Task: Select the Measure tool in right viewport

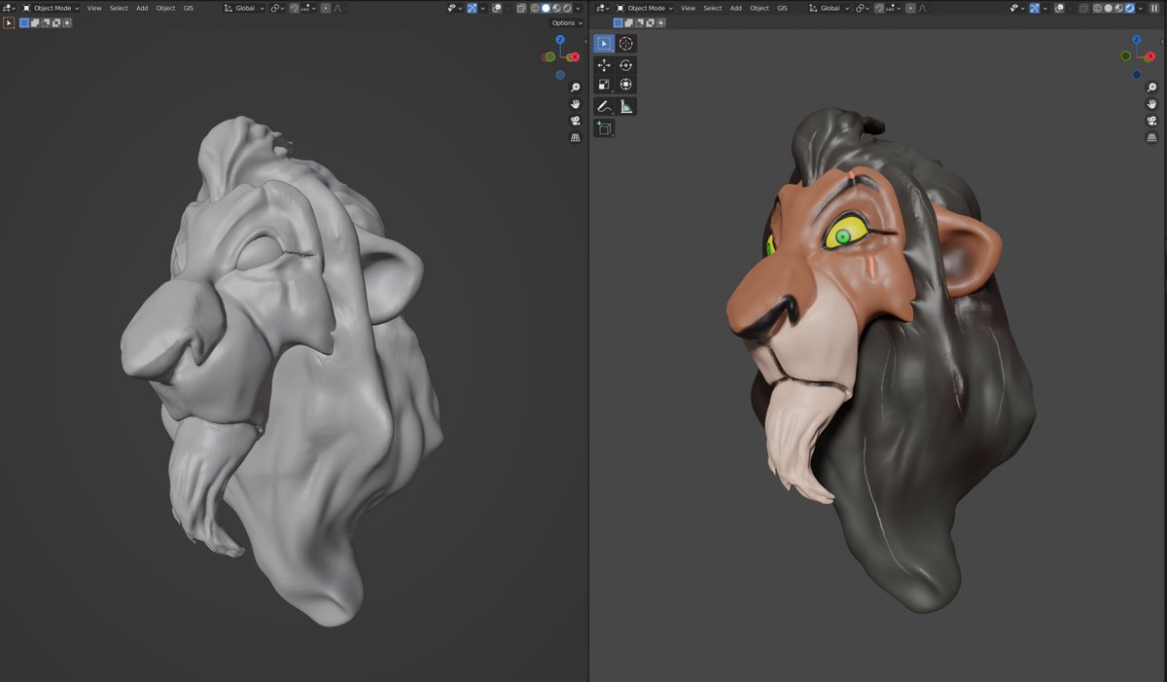Action: (625, 107)
